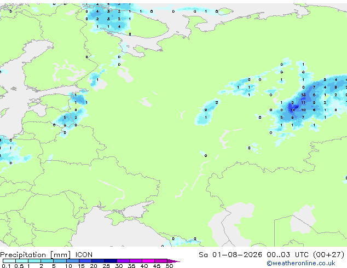Click the 'ICON' model name label
347x268 pixels.
tap(84, 255)
